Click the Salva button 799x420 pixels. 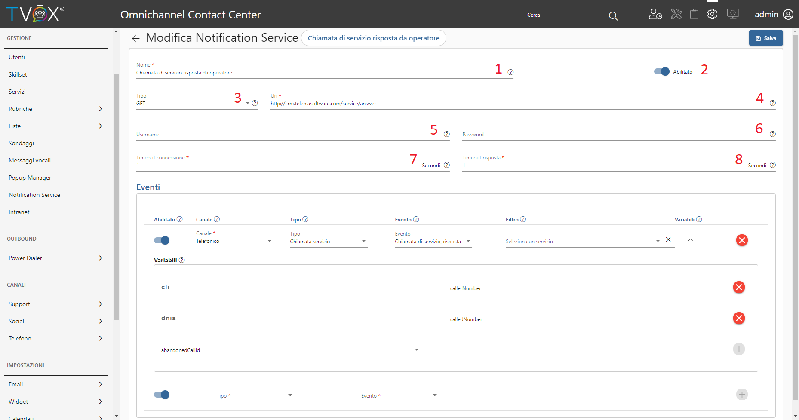pyautogui.click(x=766, y=38)
